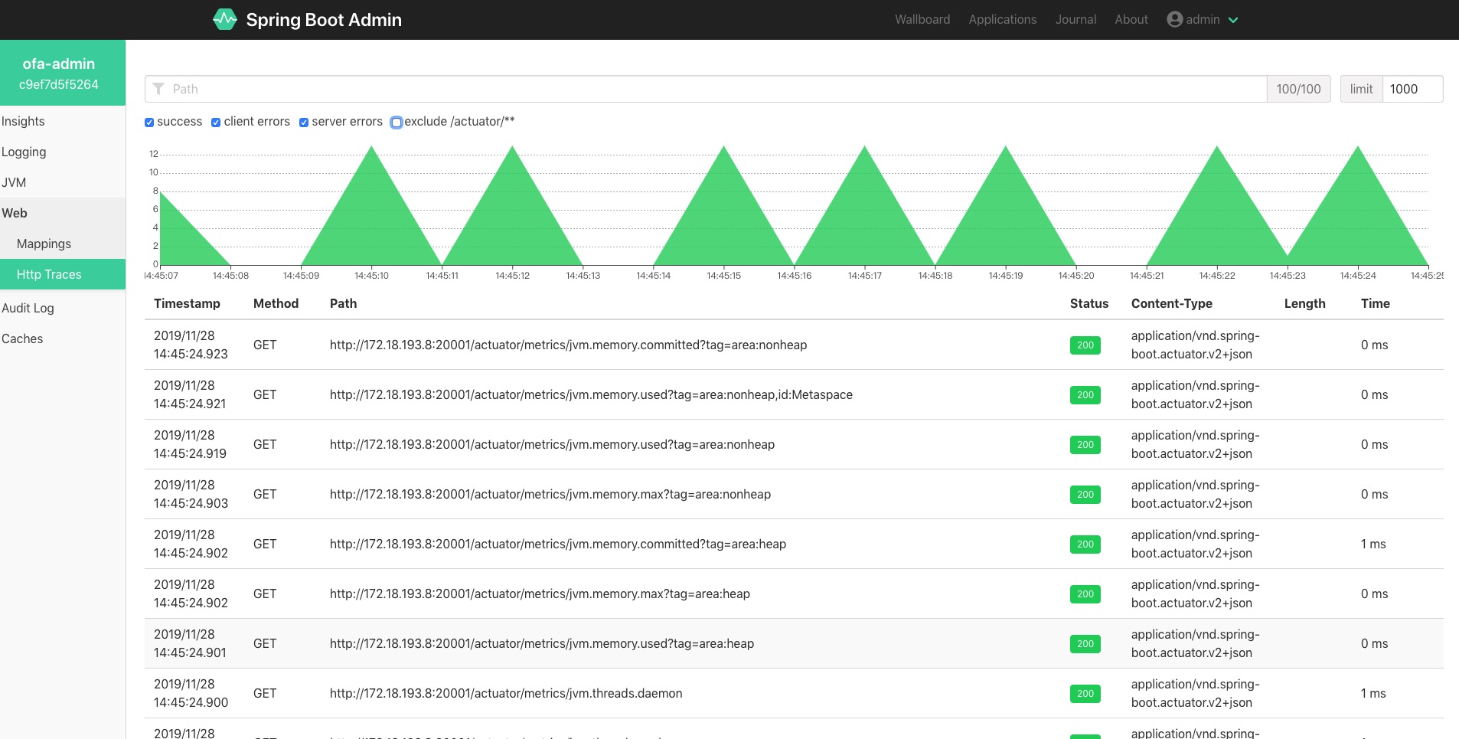Screen dimensions: 1459x739
Task: Toggle the client errors checkbox
Action: [216, 123]
